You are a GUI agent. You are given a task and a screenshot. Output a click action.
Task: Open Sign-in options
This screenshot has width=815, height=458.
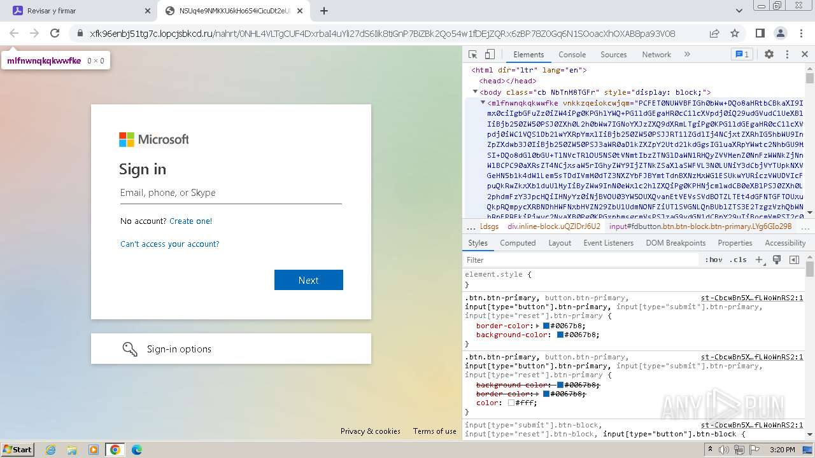(231, 349)
